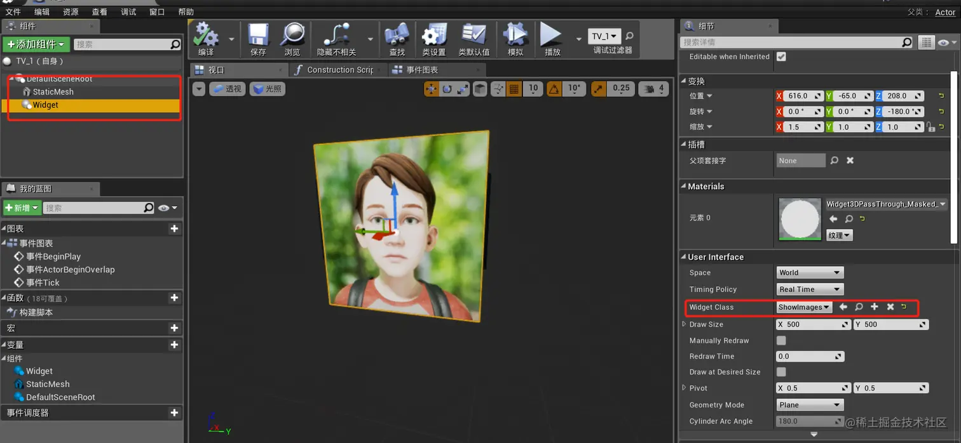
Task: Enable the Draw at Desired Size checkbox
Action: pos(781,372)
